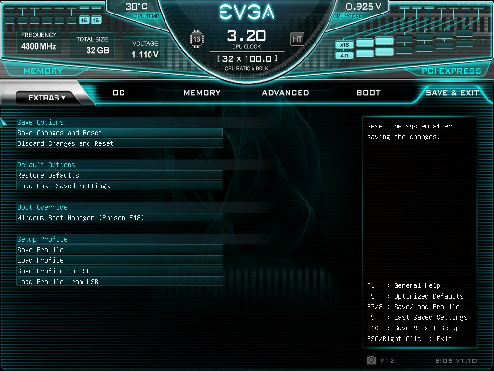Image resolution: width=494 pixels, height=371 pixels.
Task: Switch to the OC tab
Action: 119,93
